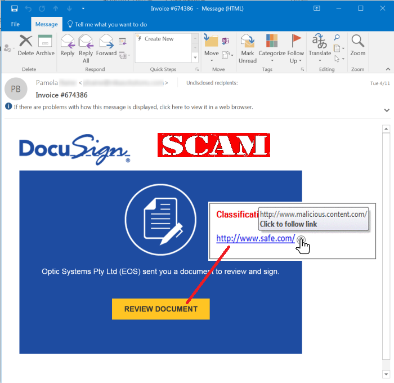
Task: Save the message via the floppy icon
Action: pyautogui.click(x=14, y=8)
